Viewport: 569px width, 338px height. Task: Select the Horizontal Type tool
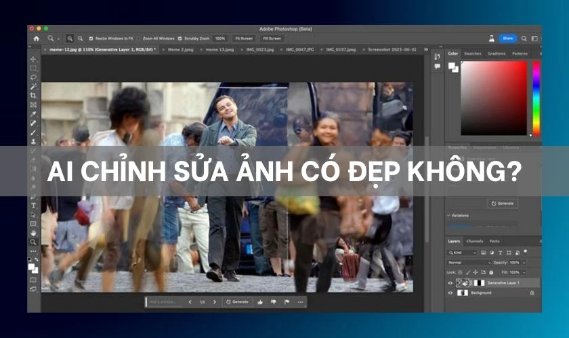pos(33,206)
